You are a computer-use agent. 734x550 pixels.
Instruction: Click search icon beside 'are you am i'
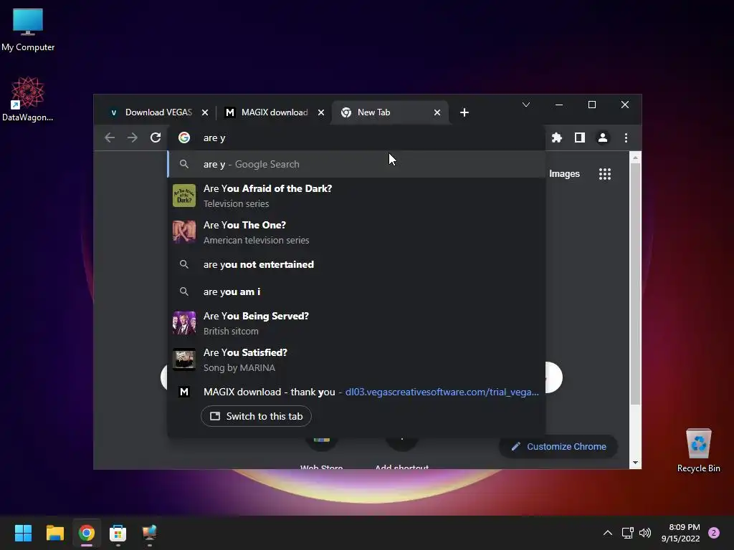[x=184, y=291]
